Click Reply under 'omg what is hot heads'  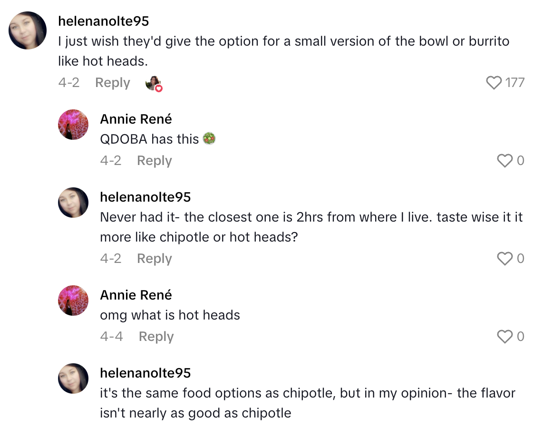pyautogui.click(x=155, y=336)
